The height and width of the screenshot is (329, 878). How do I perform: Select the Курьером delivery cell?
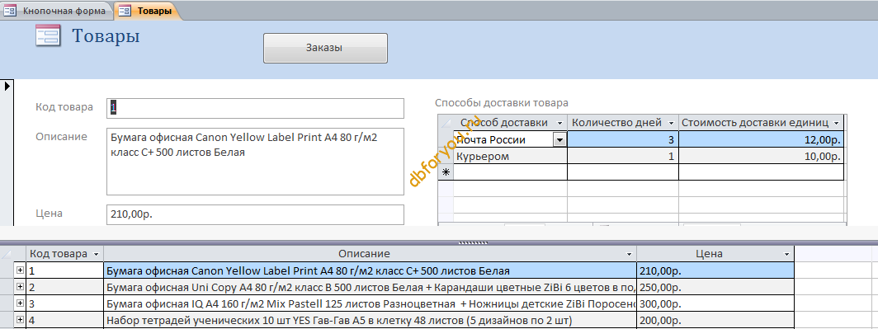510,156
